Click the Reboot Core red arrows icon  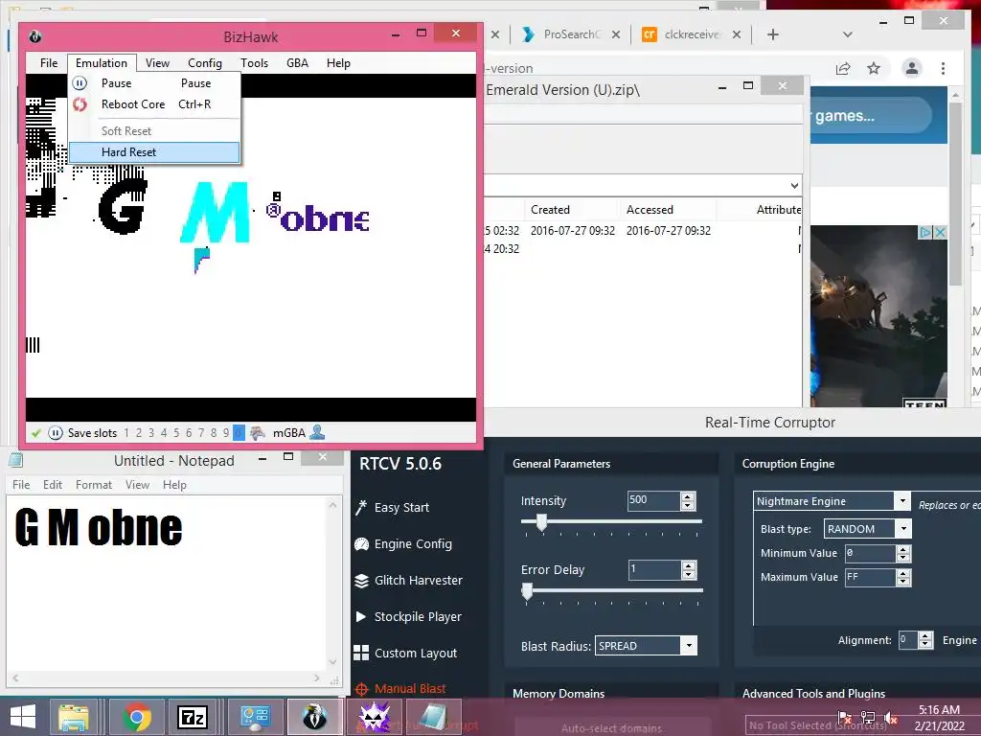pos(80,104)
